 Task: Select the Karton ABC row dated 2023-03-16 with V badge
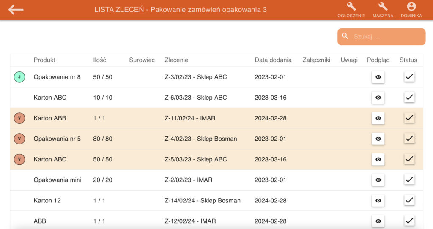click(x=50, y=159)
